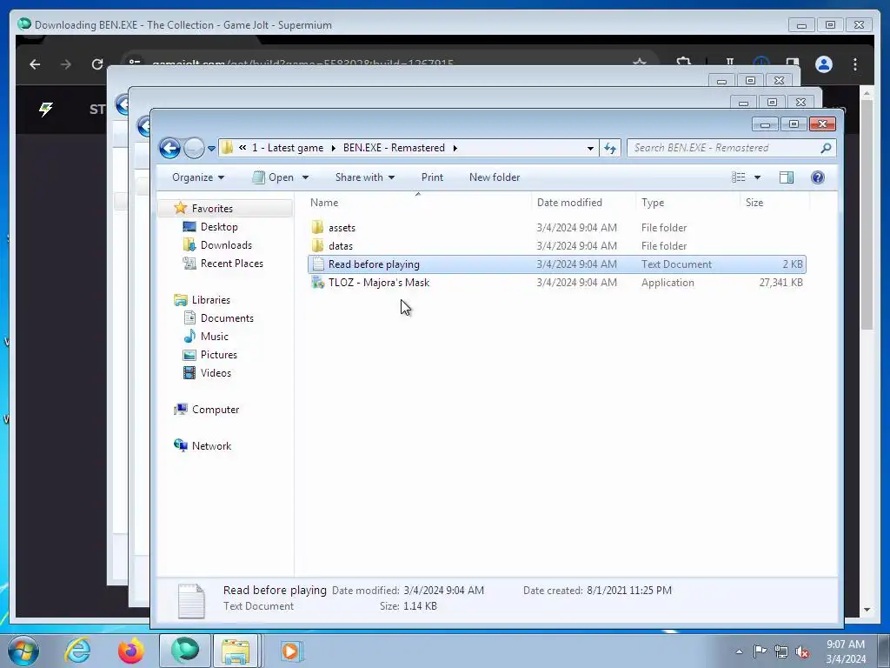Sort by the Date modified column header
The height and width of the screenshot is (668, 890).
coord(569,202)
